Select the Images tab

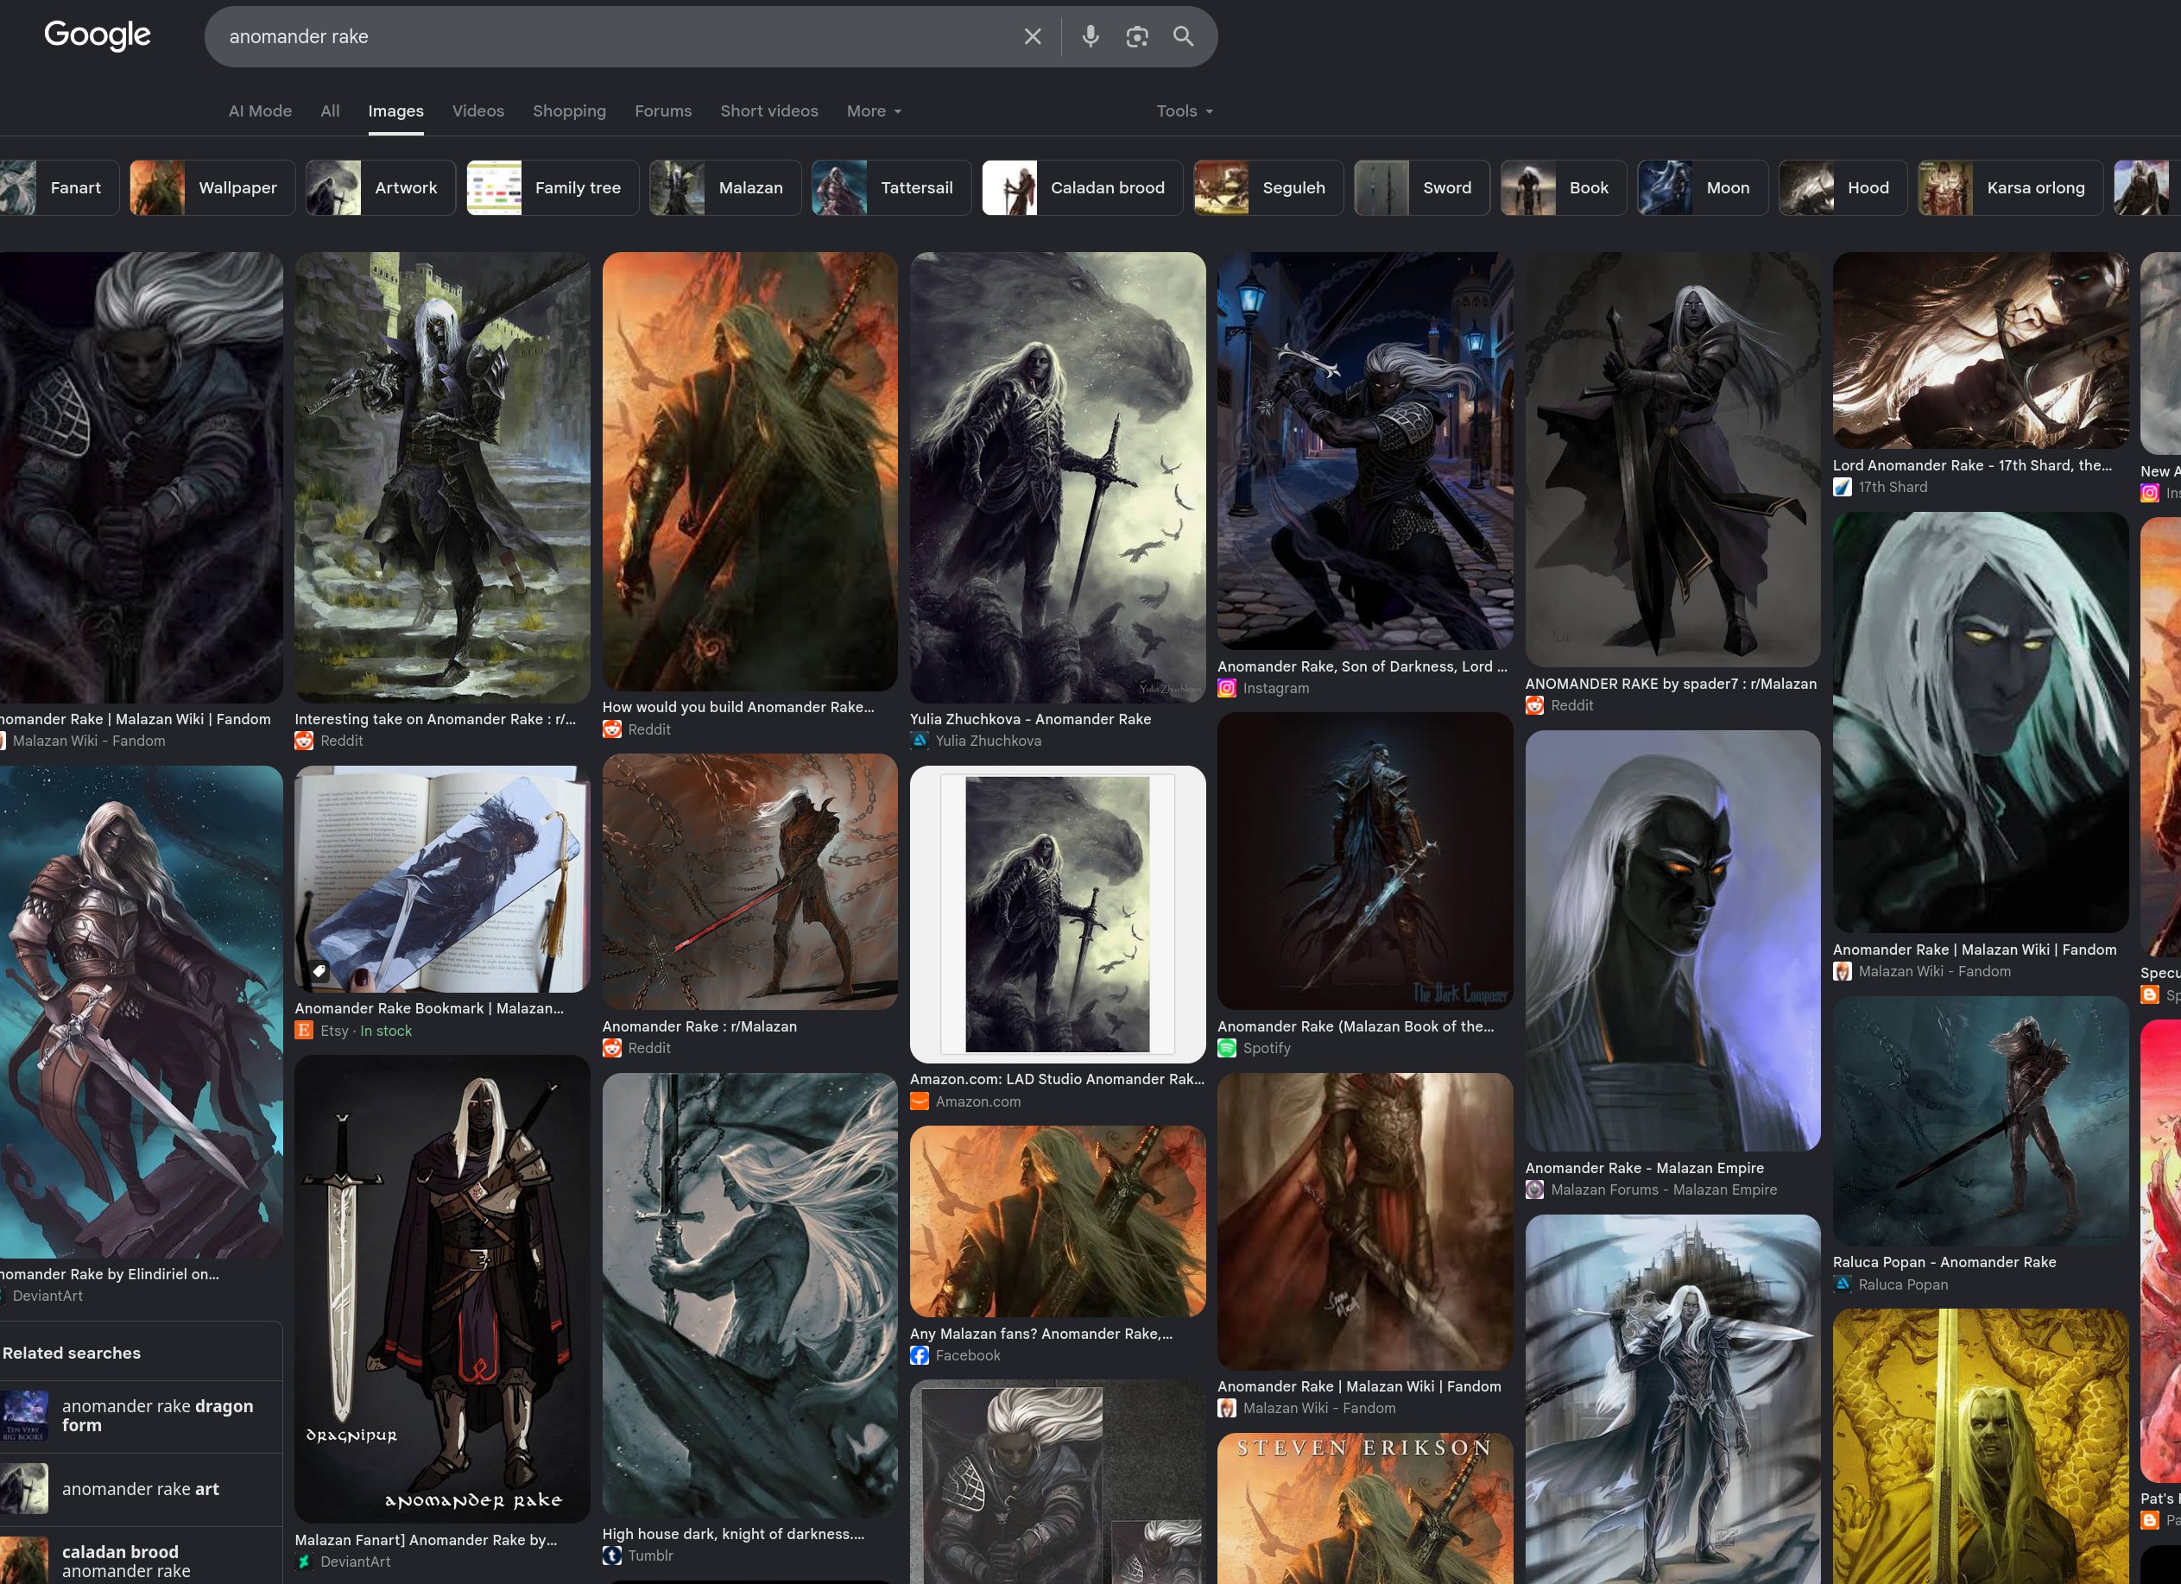395,111
